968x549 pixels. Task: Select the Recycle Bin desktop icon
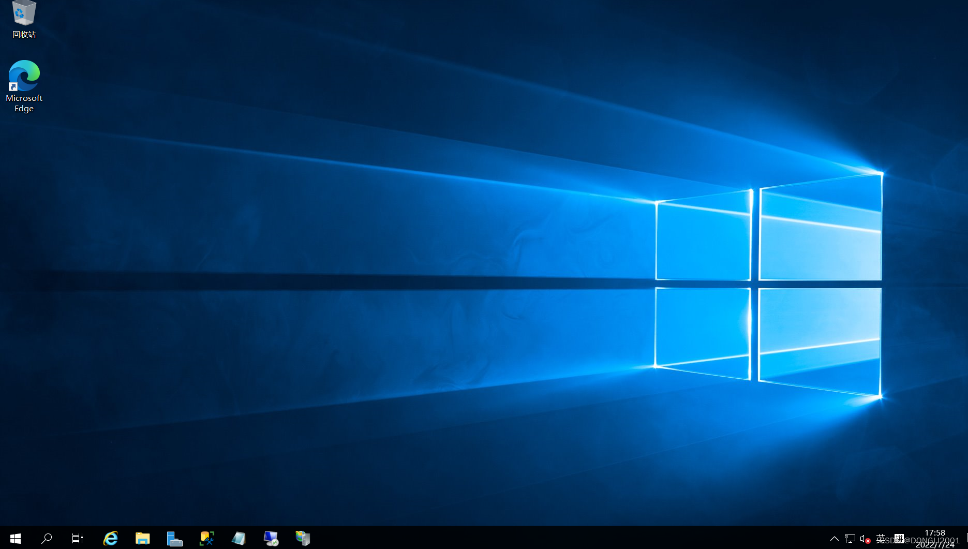tap(24, 20)
